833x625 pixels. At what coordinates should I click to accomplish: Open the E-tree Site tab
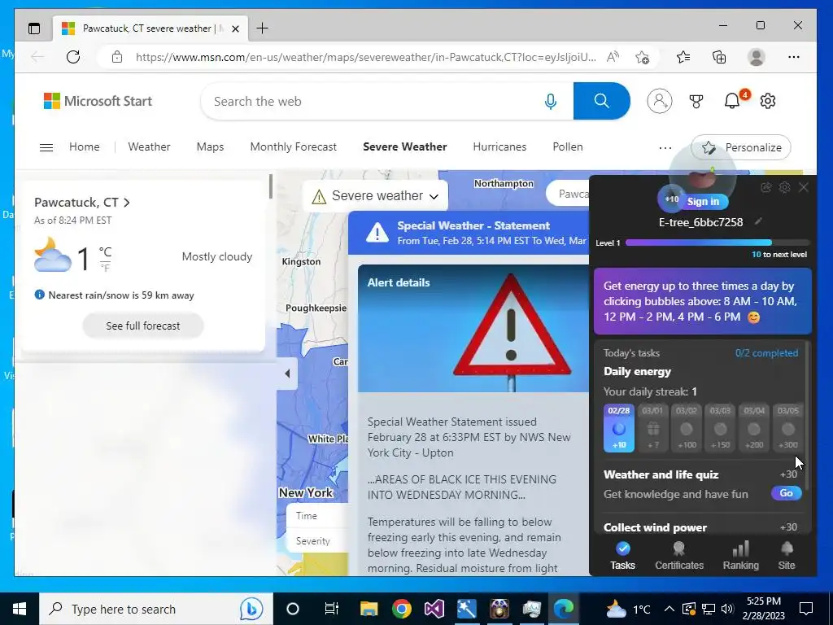point(787,556)
